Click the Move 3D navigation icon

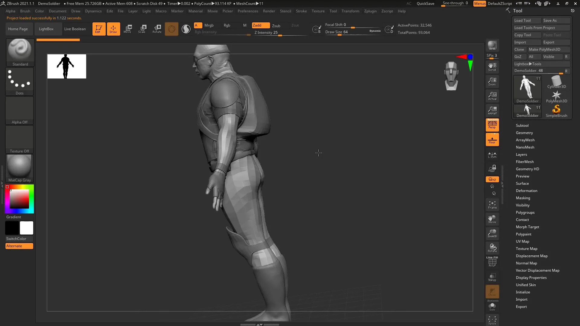[492, 219]
